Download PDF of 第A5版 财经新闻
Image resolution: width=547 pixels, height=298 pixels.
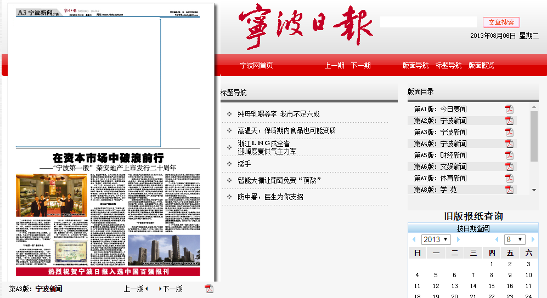509,155
